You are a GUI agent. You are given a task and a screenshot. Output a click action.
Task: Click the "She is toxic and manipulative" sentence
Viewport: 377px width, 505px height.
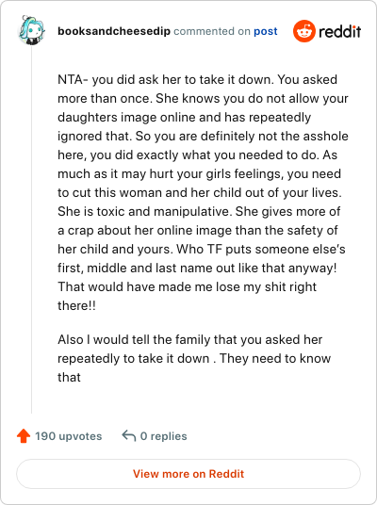[x=143, y=211]
